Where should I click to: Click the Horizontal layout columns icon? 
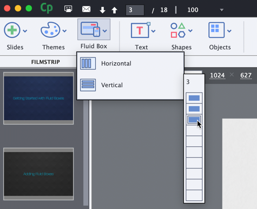point(88,63)
